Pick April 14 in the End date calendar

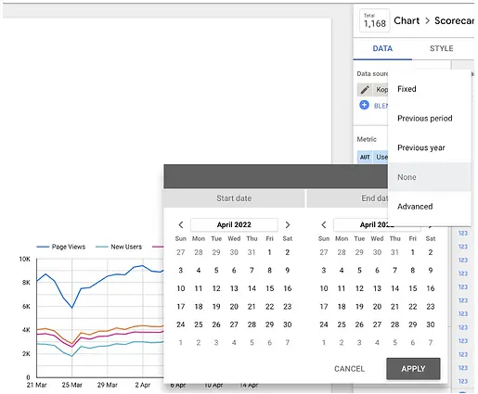point(394,288)
